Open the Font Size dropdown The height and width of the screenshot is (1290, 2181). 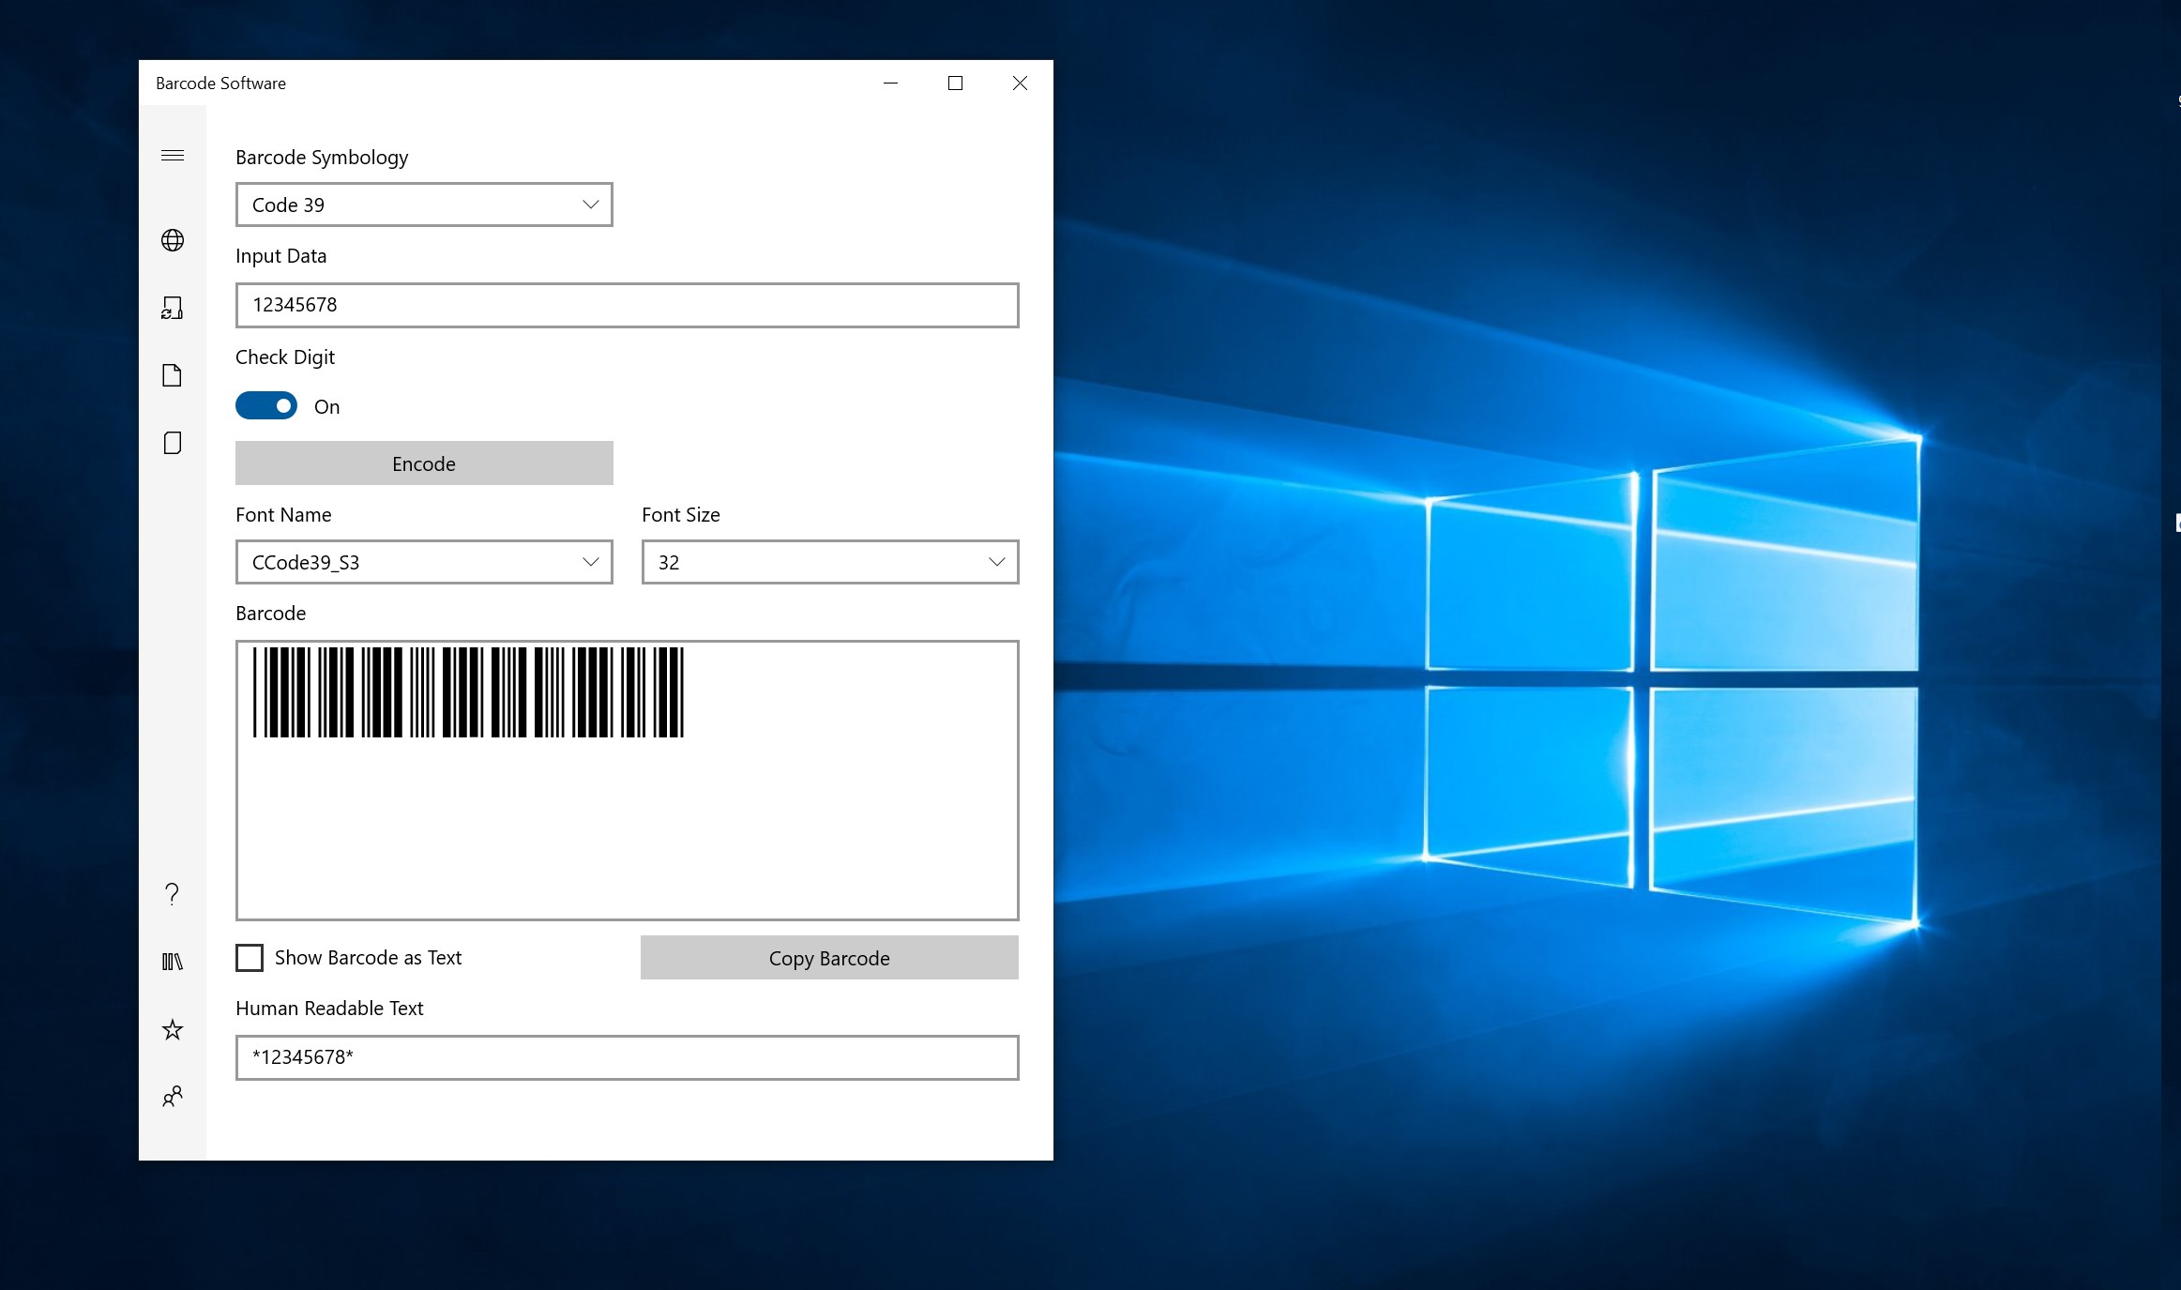pos(829,562)
